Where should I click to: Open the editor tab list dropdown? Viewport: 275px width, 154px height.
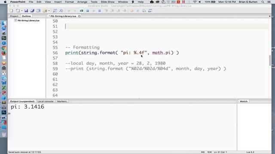pos(269,16)
